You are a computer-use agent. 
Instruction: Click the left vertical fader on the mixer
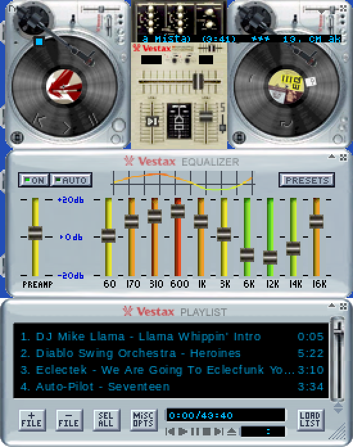152,121
